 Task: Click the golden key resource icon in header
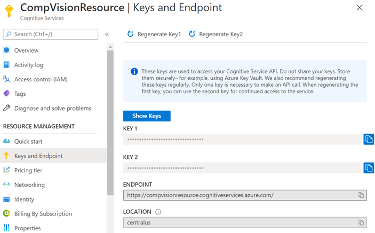(x=9, y=11)
